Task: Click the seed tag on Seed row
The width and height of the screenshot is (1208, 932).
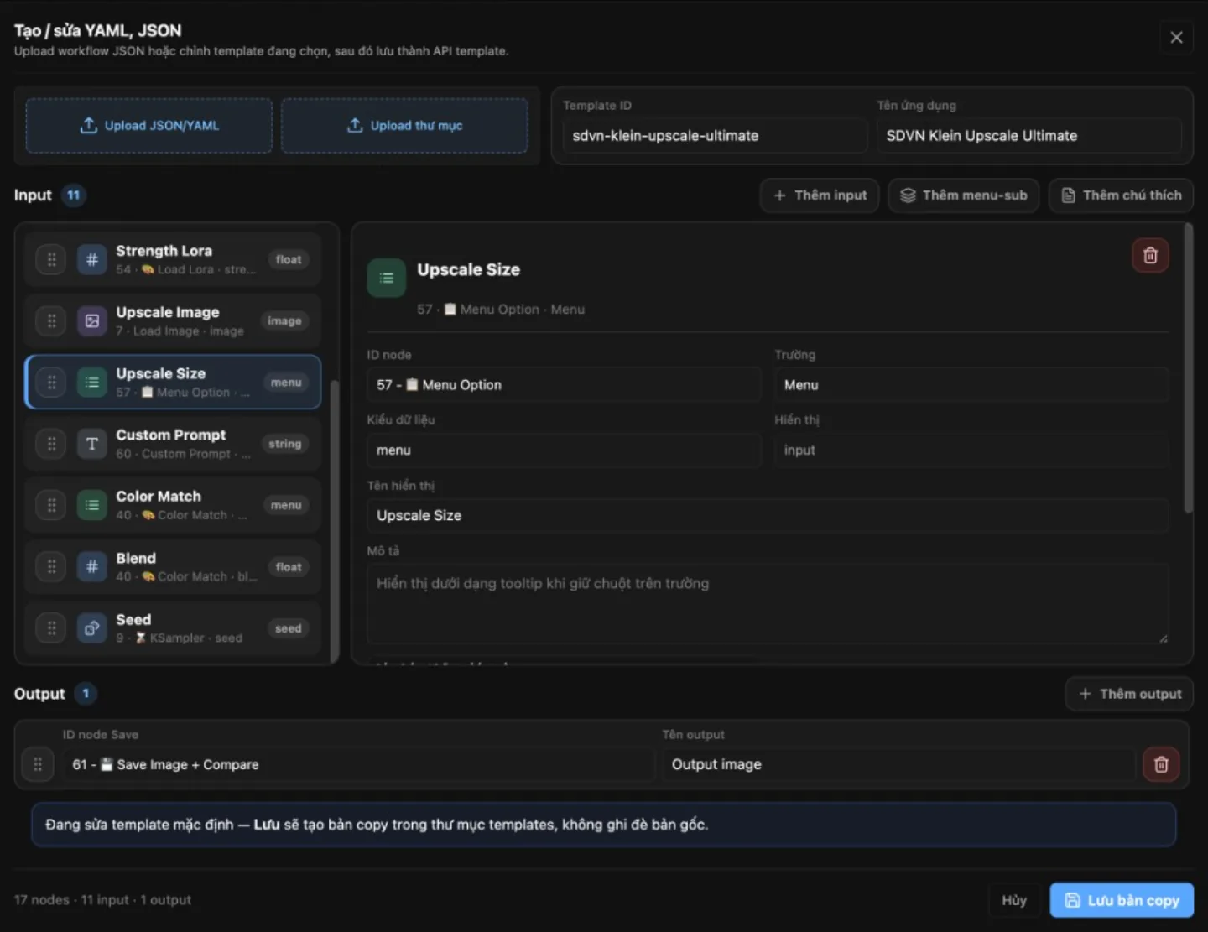Action: click(288, 628)
